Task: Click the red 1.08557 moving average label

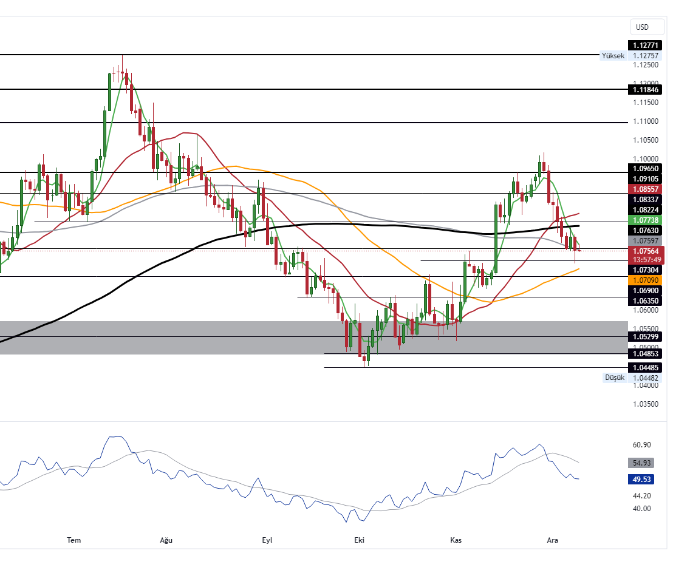Action: [646, 189]
